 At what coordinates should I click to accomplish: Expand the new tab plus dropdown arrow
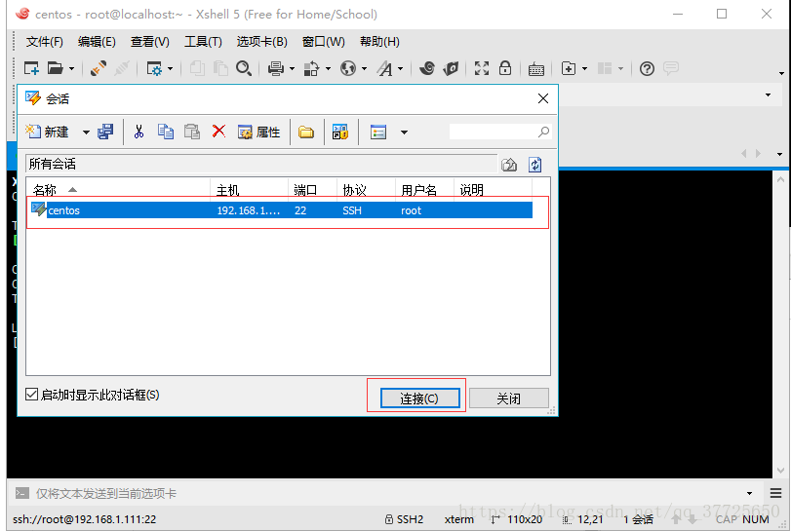tap(584, 68)
